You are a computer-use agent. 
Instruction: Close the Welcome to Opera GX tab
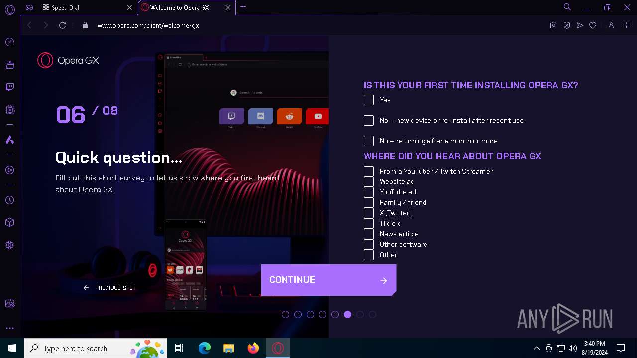pyautogui.click(x=228, y=7)
